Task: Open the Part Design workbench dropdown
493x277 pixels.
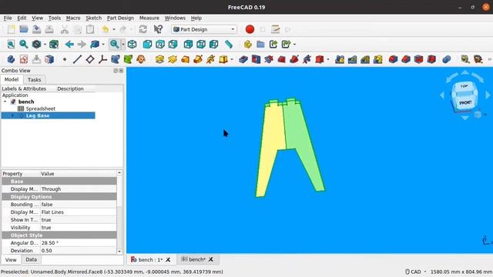Action: (x=204, y=29)
